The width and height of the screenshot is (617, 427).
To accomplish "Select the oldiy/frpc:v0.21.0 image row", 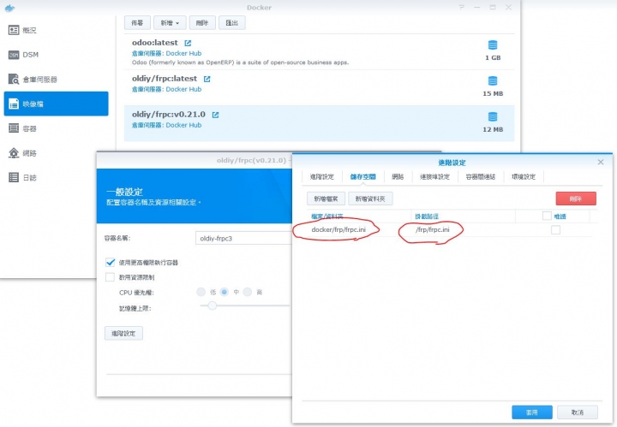I will 319,123.
